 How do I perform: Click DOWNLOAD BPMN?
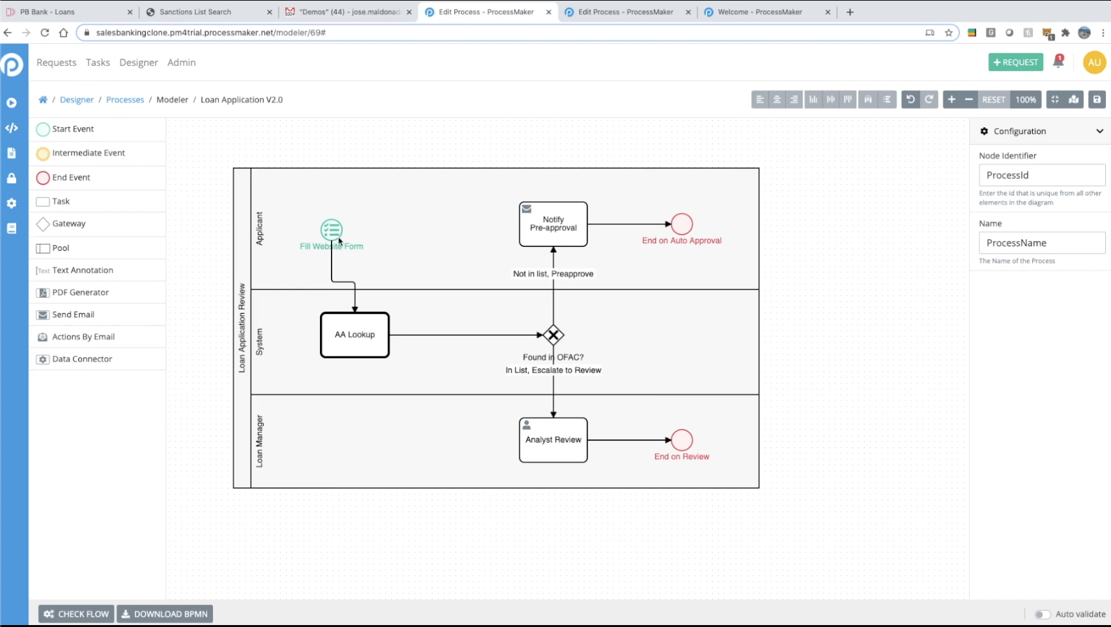tap(165, 613)
